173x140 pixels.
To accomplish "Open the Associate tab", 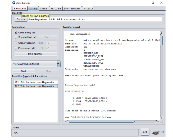I will pos(56,8).
